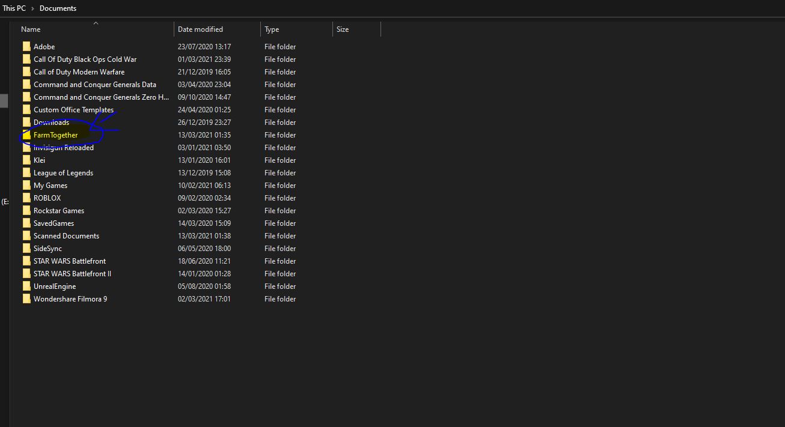785x427 pixels.
Task: Select the FarmTogether folder name
Action: click(x=56, y=135)
